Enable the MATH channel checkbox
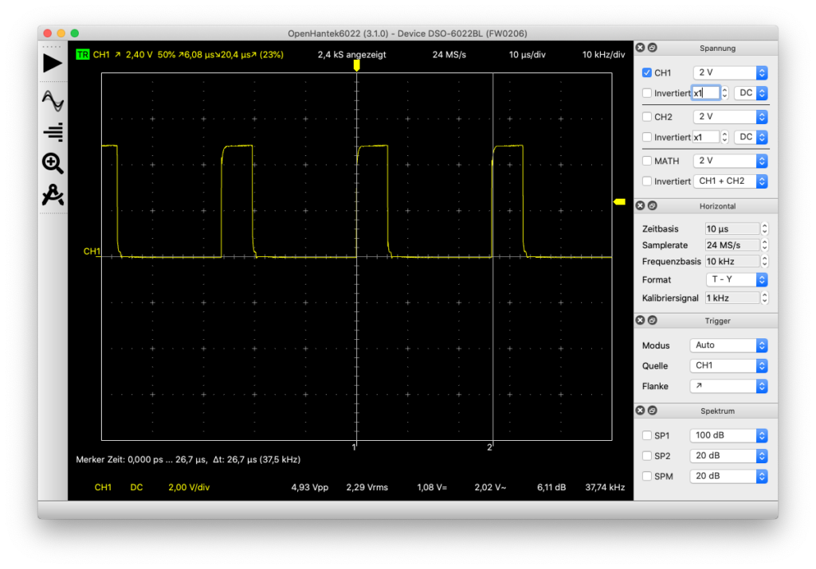The image size is (816, 569). pos(647,161)
